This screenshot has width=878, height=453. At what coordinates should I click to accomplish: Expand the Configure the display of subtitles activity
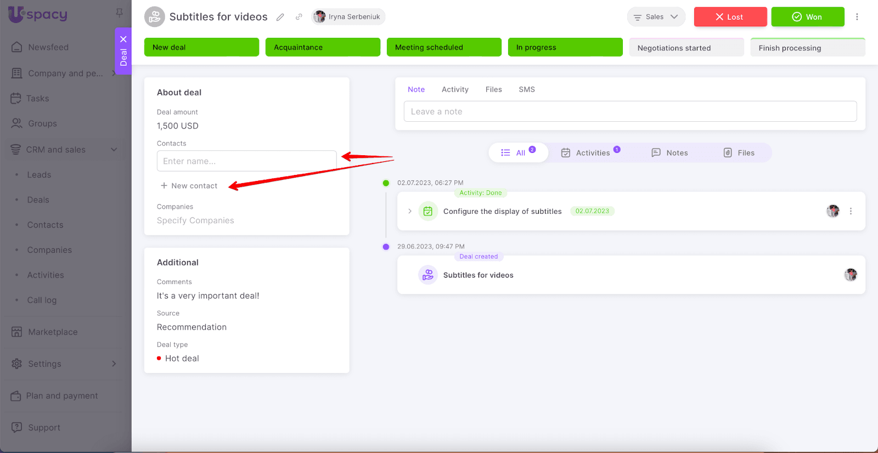410,211
